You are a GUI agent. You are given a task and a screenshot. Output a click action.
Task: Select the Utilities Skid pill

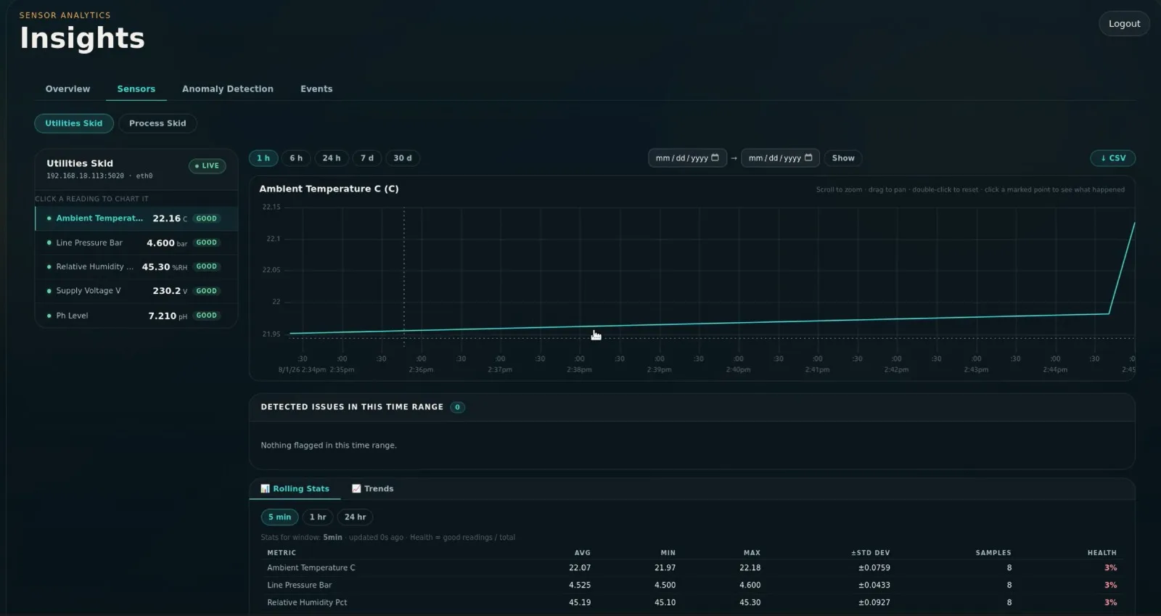point(74,123)
